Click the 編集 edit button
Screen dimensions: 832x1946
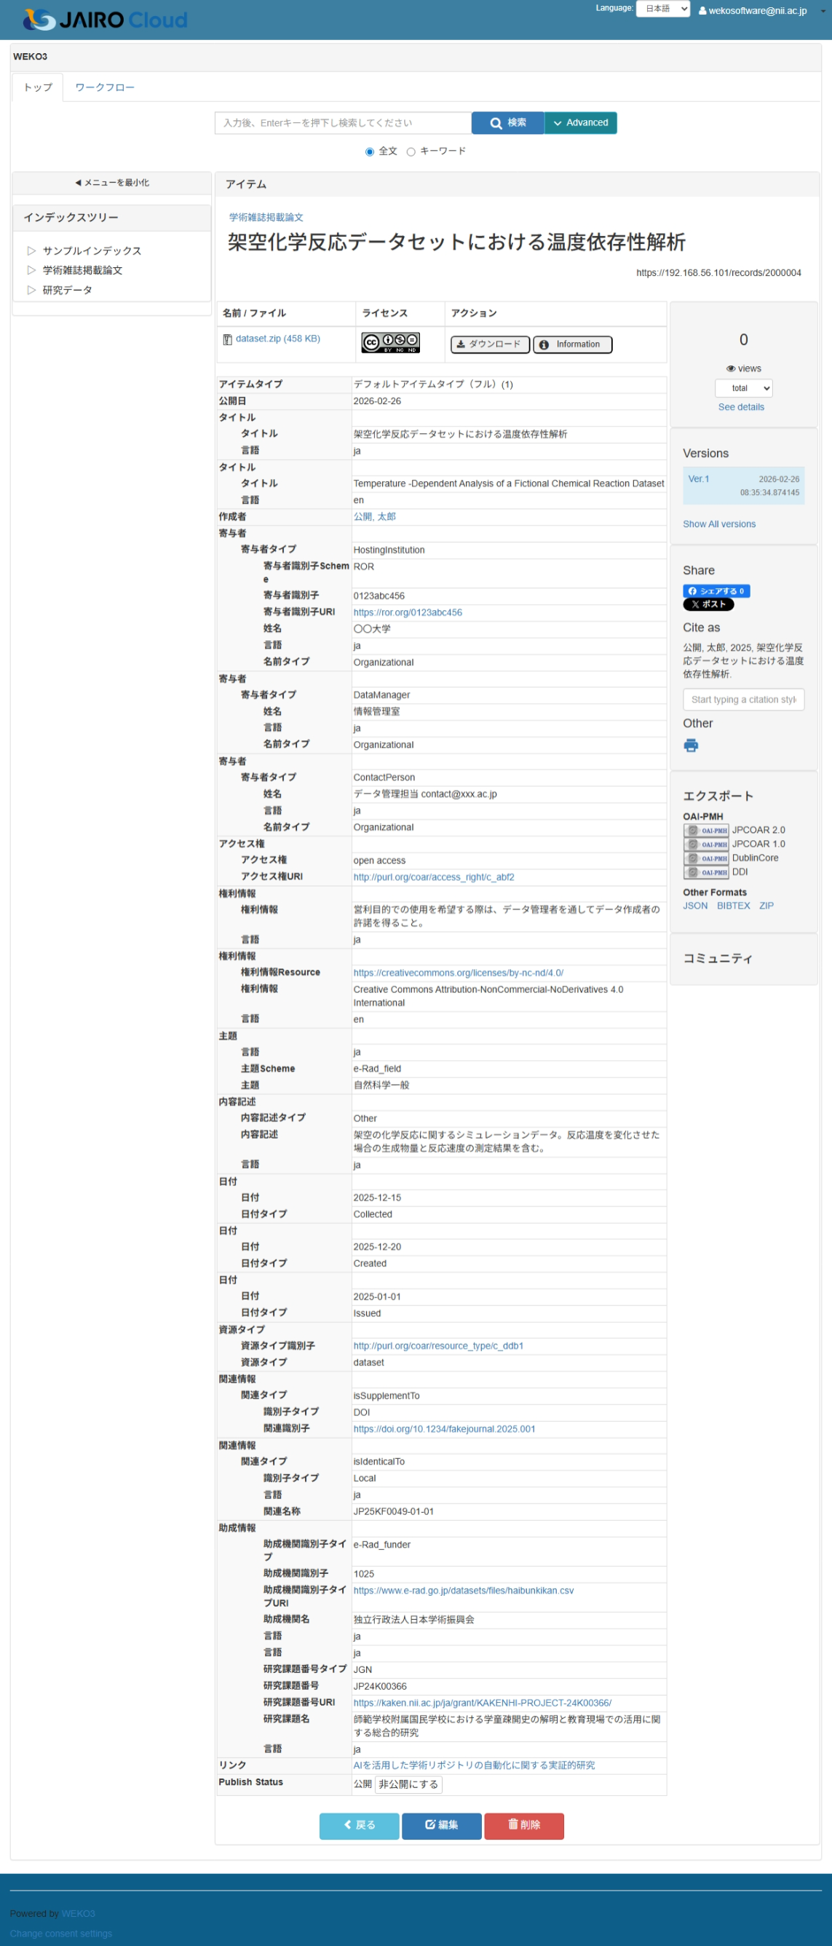[x=442, y=1826]
